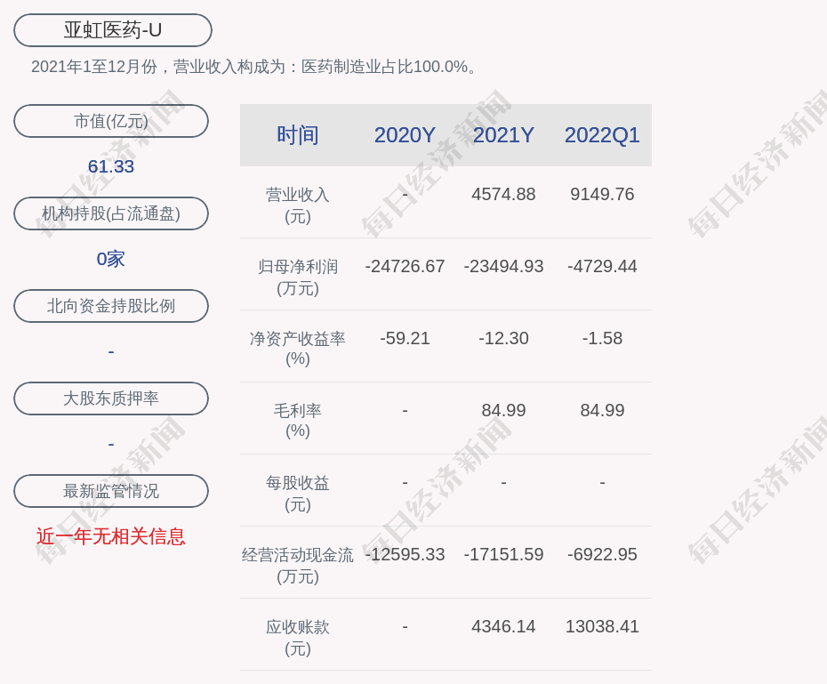Select the 2021Y column header
Screen dimensions: 827x684
[503, 135]
